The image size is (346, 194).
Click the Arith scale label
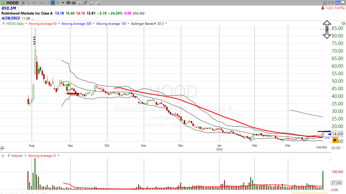pyautogui.click(x=335, y=148)
